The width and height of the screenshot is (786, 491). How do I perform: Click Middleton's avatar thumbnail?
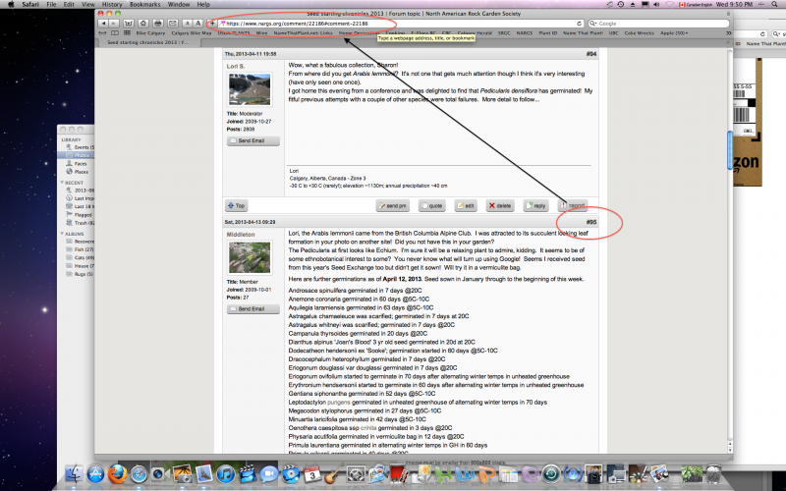point(249,259)
